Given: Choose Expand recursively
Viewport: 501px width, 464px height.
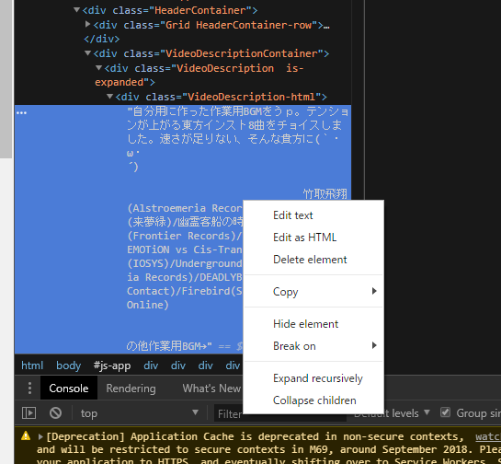Looking at the screenshot, I should 313,378.
